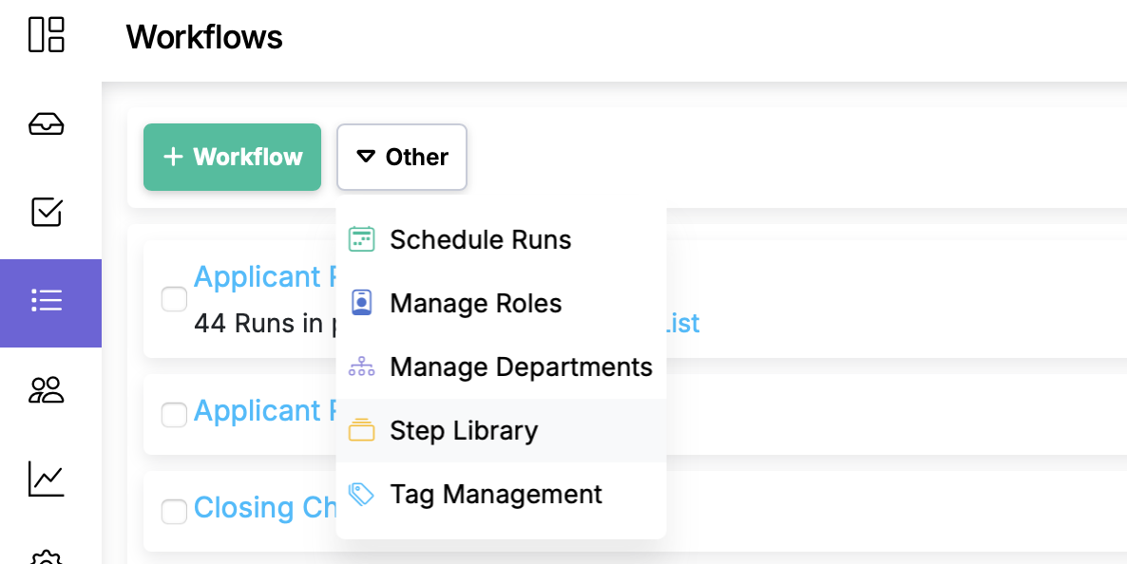Viewport: 1127px width, 564px height.
Task: Click the badge icon beside Manage Roles
Action: tap(362, 302)
